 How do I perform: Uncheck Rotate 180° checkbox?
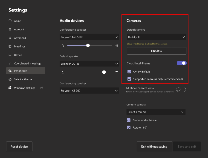129,128
